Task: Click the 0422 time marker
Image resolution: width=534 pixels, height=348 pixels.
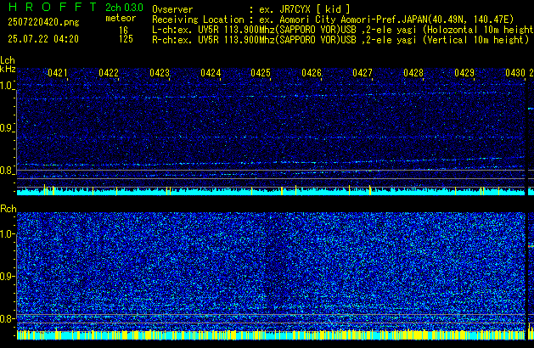Action: coord(109,73)
